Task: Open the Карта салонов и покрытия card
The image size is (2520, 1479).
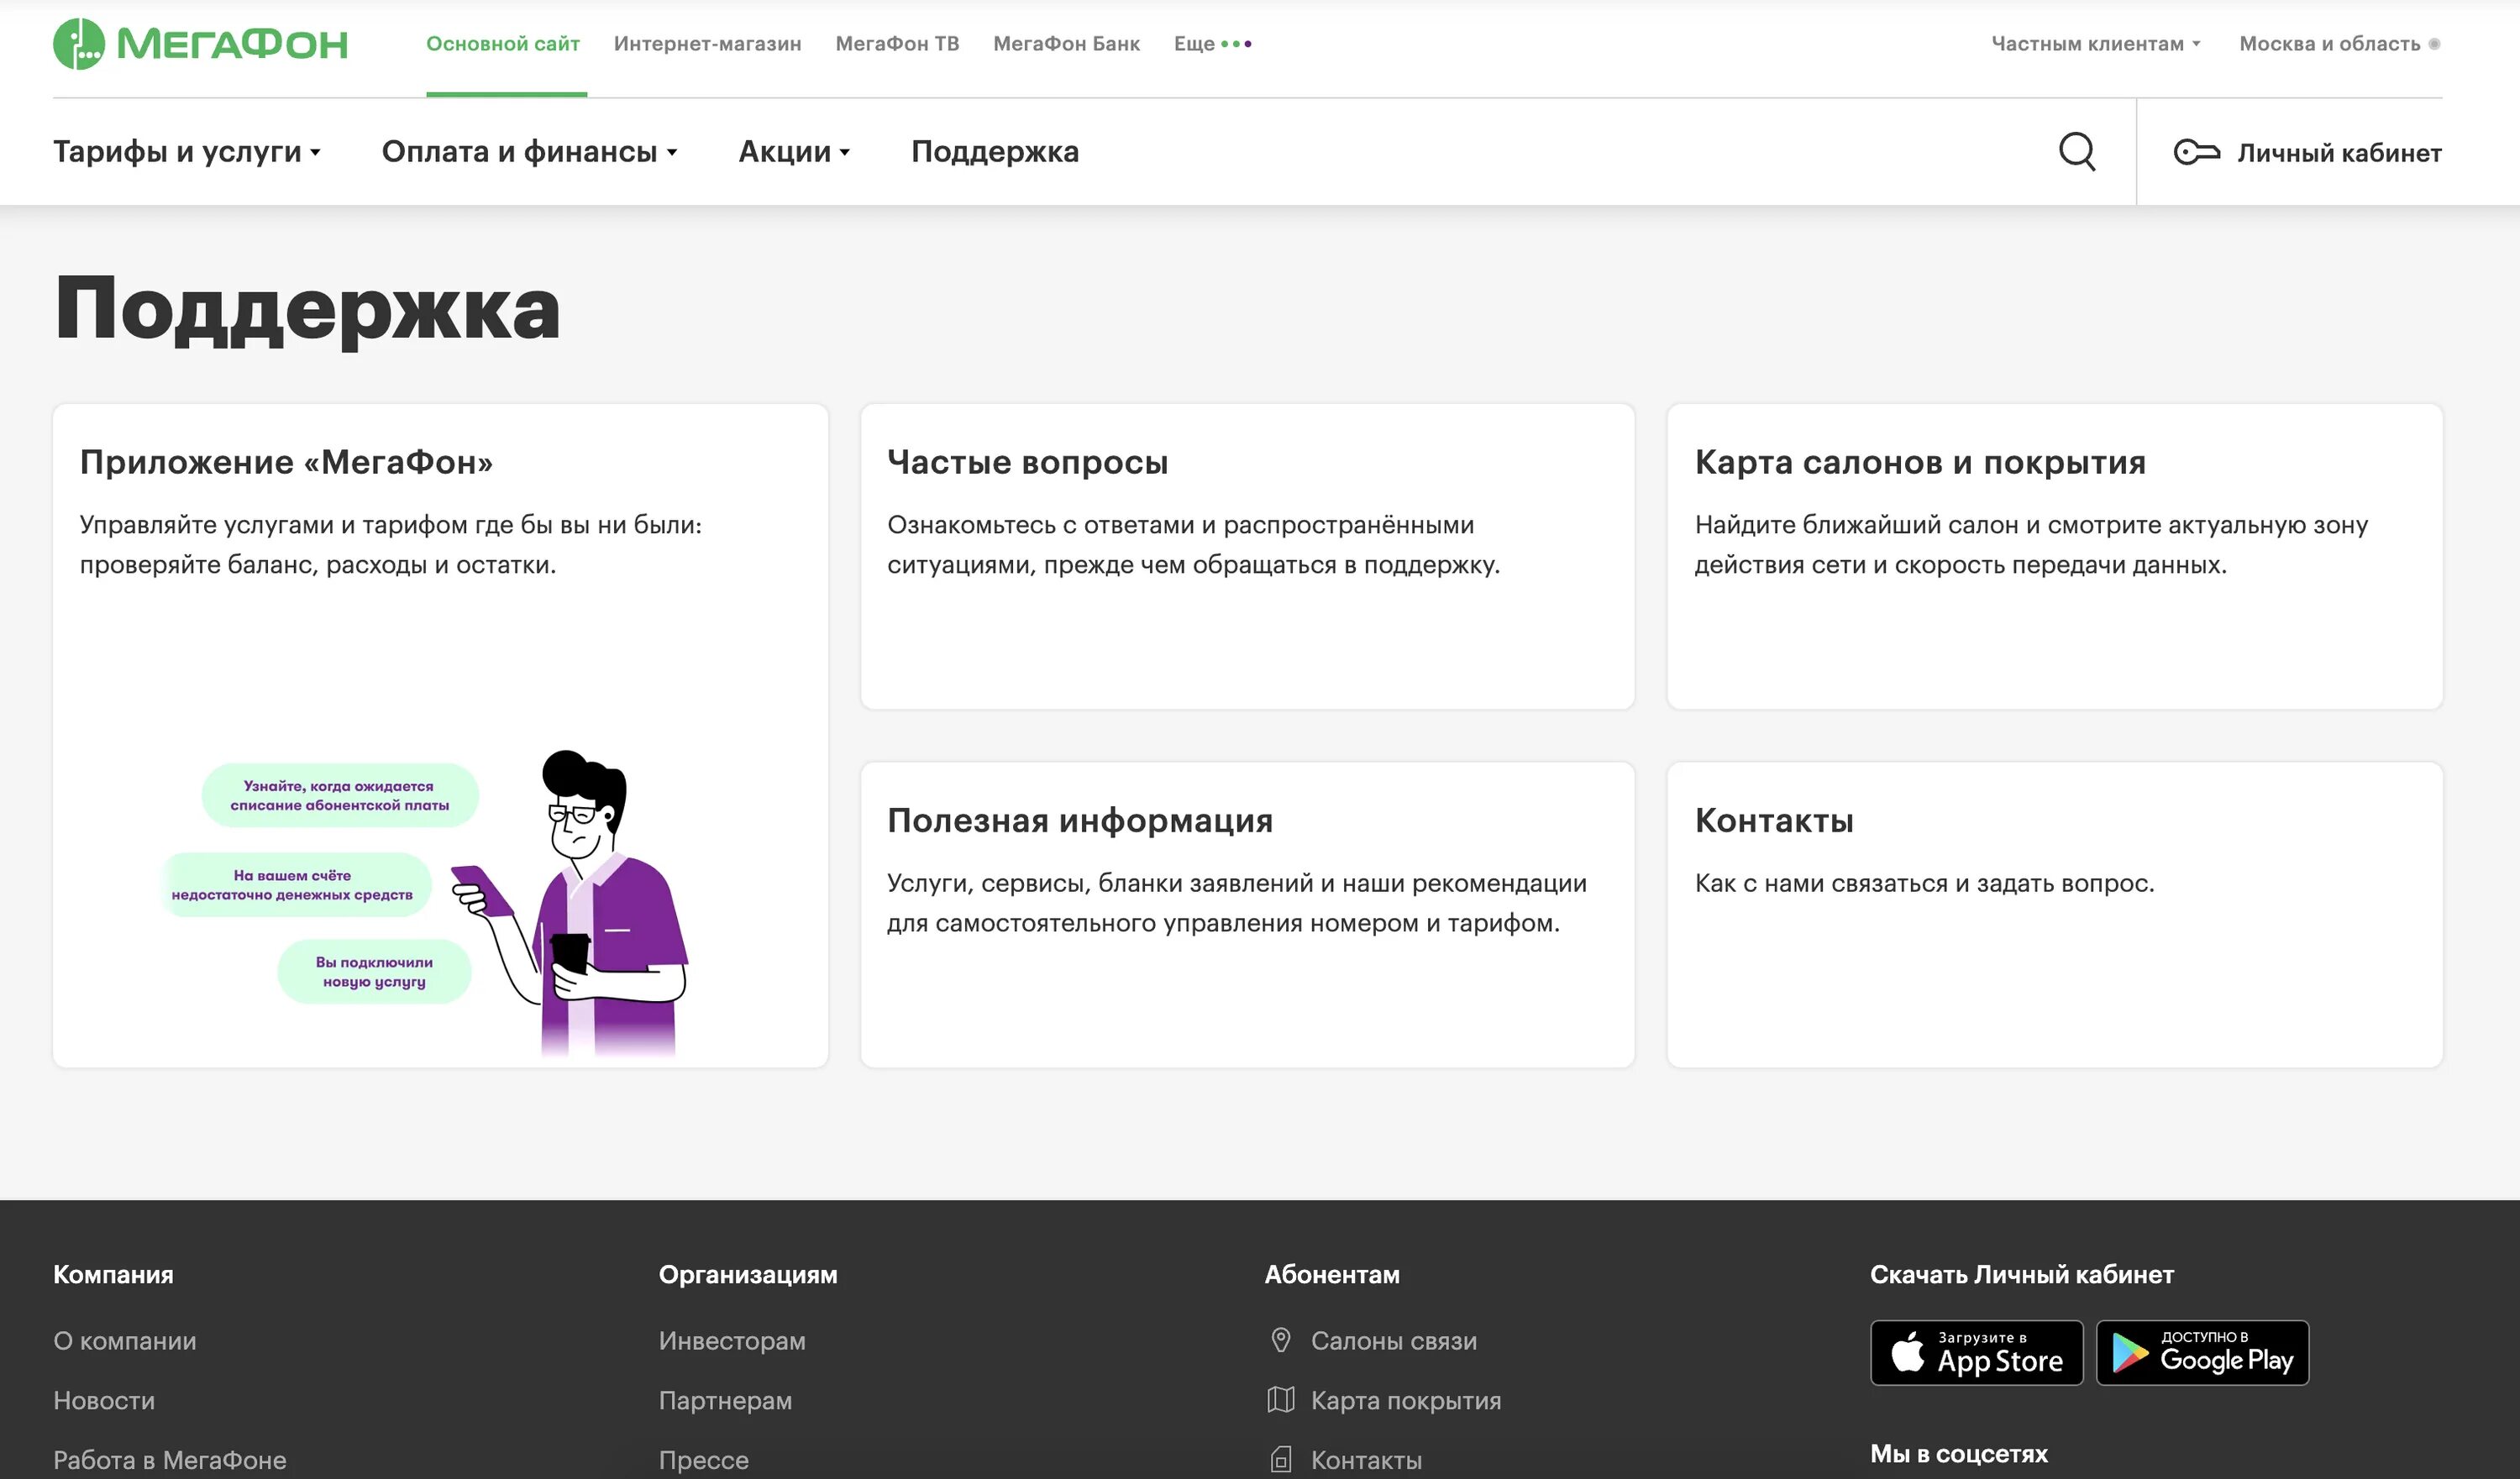Action: pos(2055,556)
